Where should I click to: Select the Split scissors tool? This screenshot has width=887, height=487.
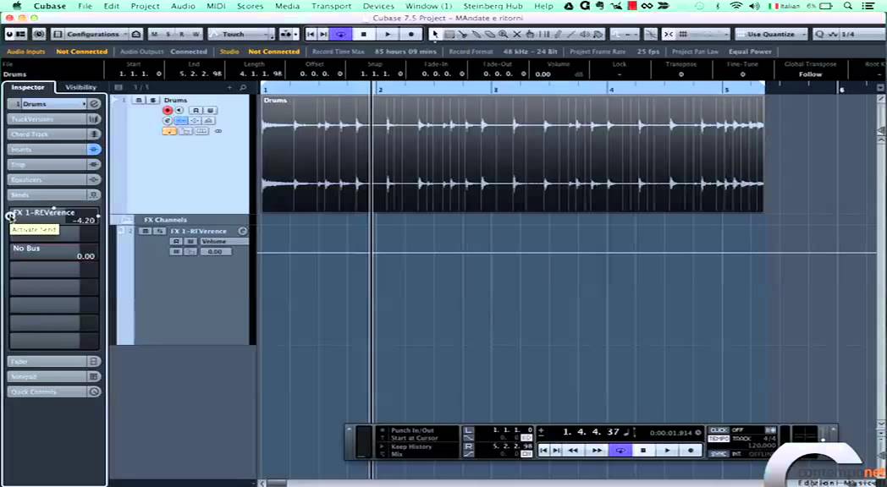pyautogui.click(x=463, y=34)
